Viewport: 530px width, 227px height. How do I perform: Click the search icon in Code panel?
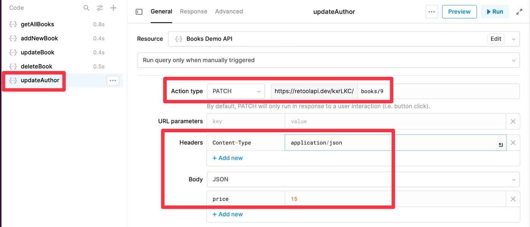pos(86,8)
